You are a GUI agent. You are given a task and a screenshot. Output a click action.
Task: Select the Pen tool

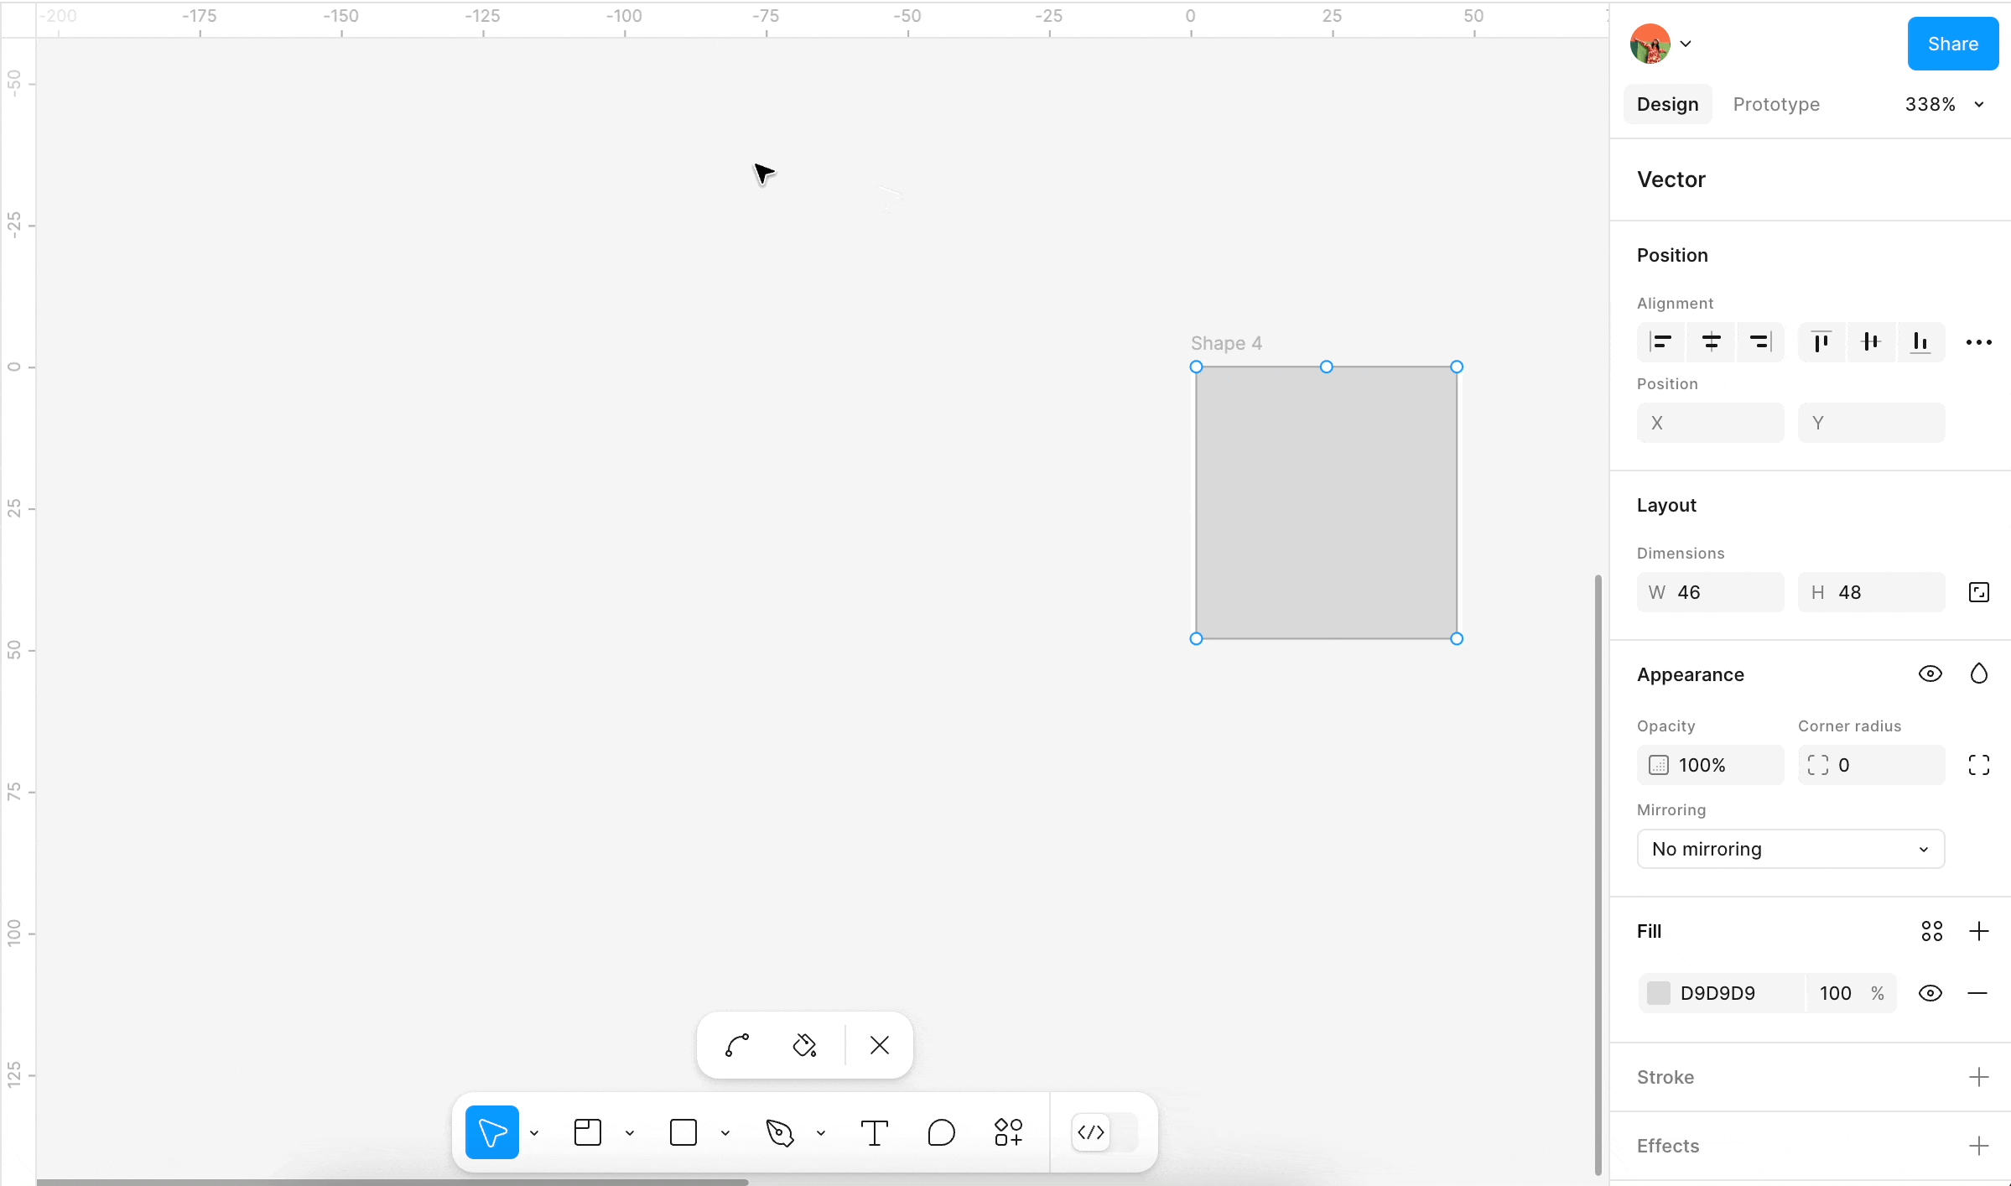[x=780, y=1132]
